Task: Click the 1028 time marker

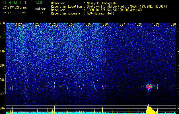Action: (138, 25)
